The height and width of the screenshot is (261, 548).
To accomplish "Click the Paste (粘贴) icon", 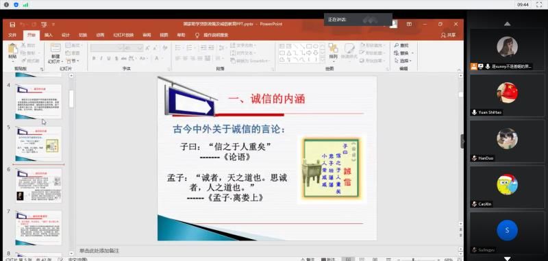I will pos(12,49).
